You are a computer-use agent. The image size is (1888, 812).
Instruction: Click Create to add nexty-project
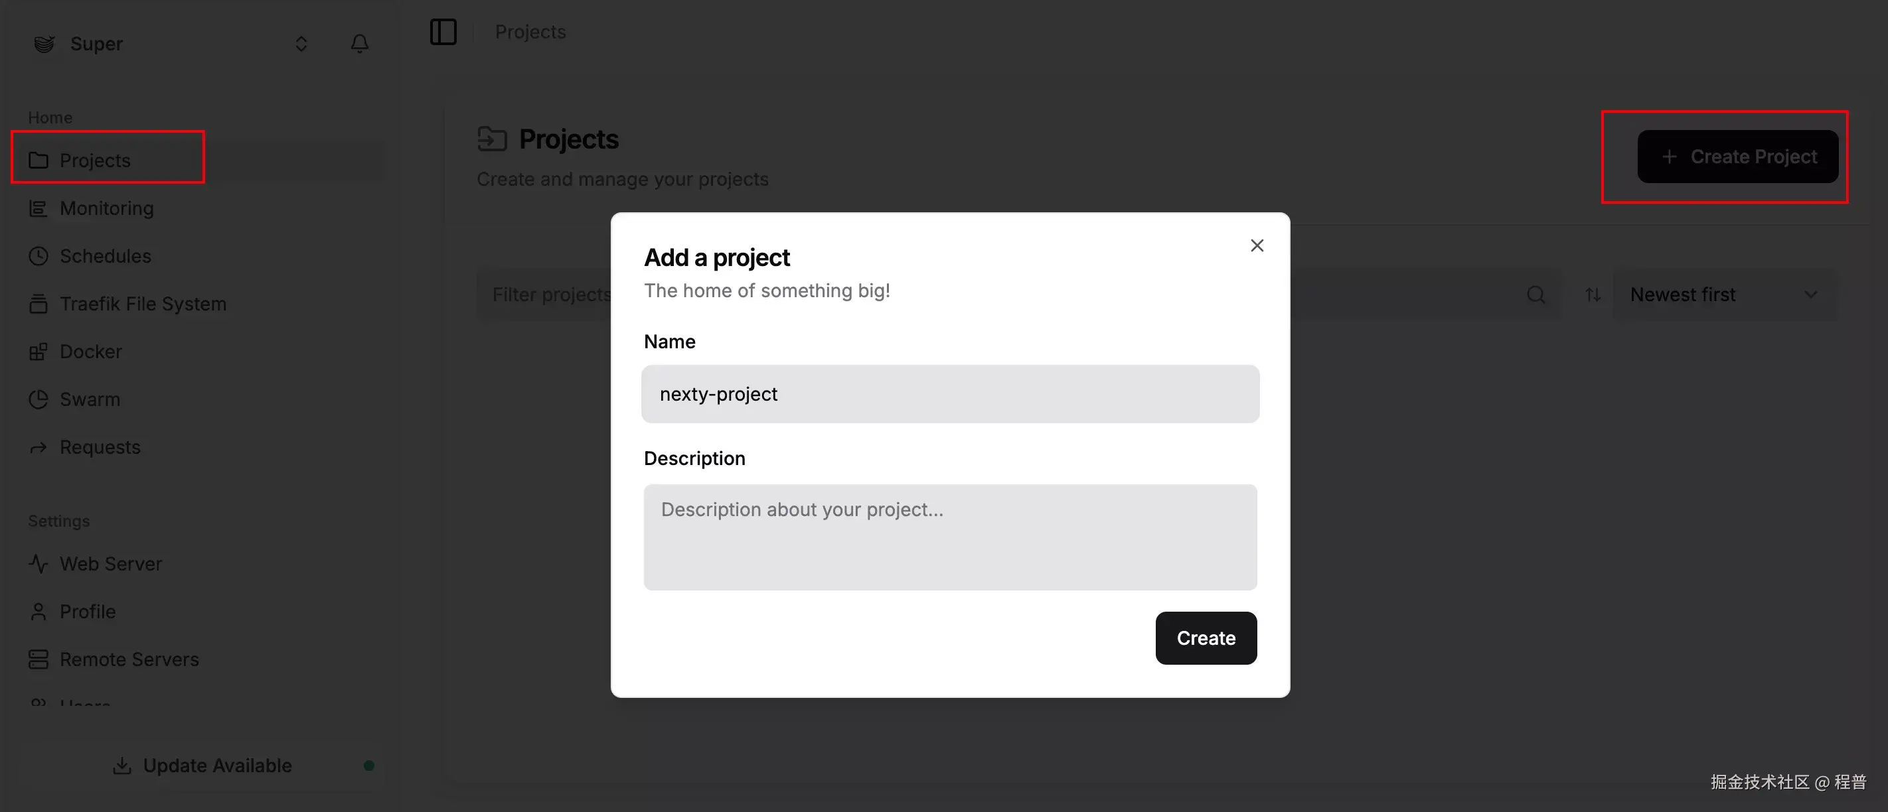pyautogui.click(x=1206, y=638)
